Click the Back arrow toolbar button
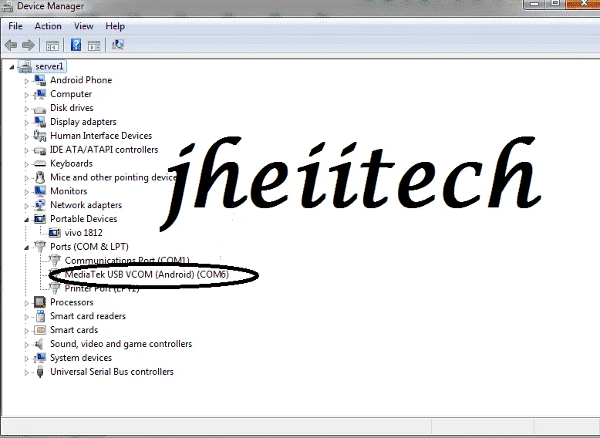This screenshot has height=438, width=600. pos(11,45)
